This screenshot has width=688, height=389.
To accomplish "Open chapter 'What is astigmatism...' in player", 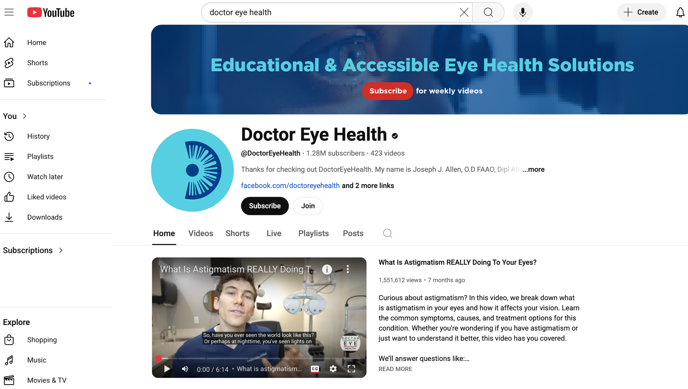I will 269,369.
